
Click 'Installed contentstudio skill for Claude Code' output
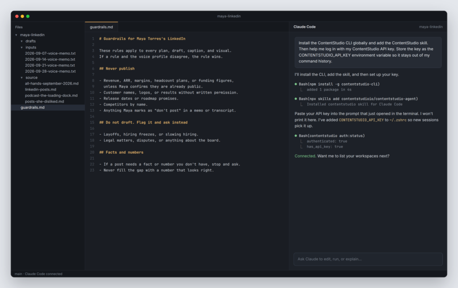354,104
